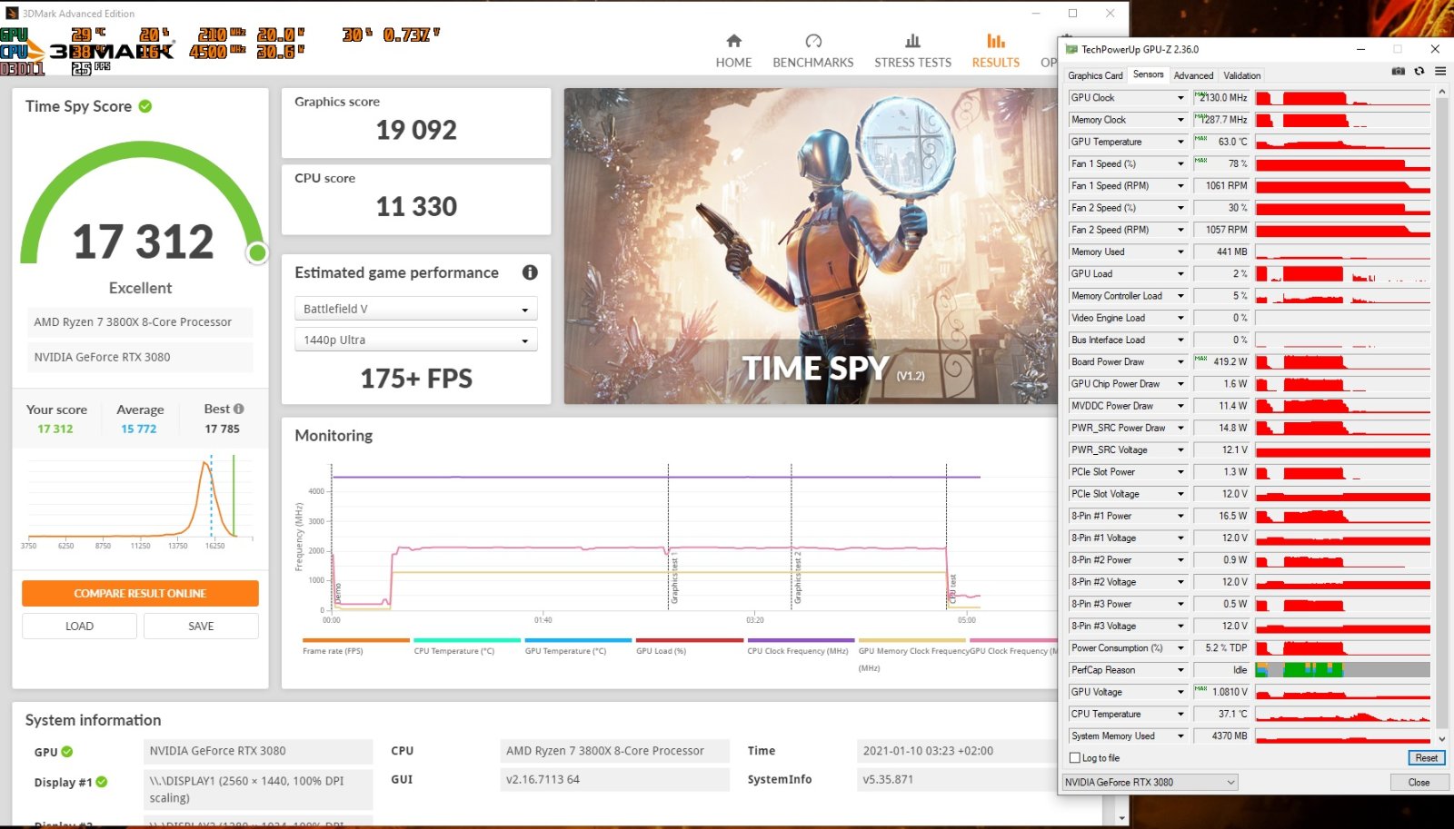
Task: Open NVIDIA GeForce RTX 3080 GPU selector
Action: (1150, 782)
